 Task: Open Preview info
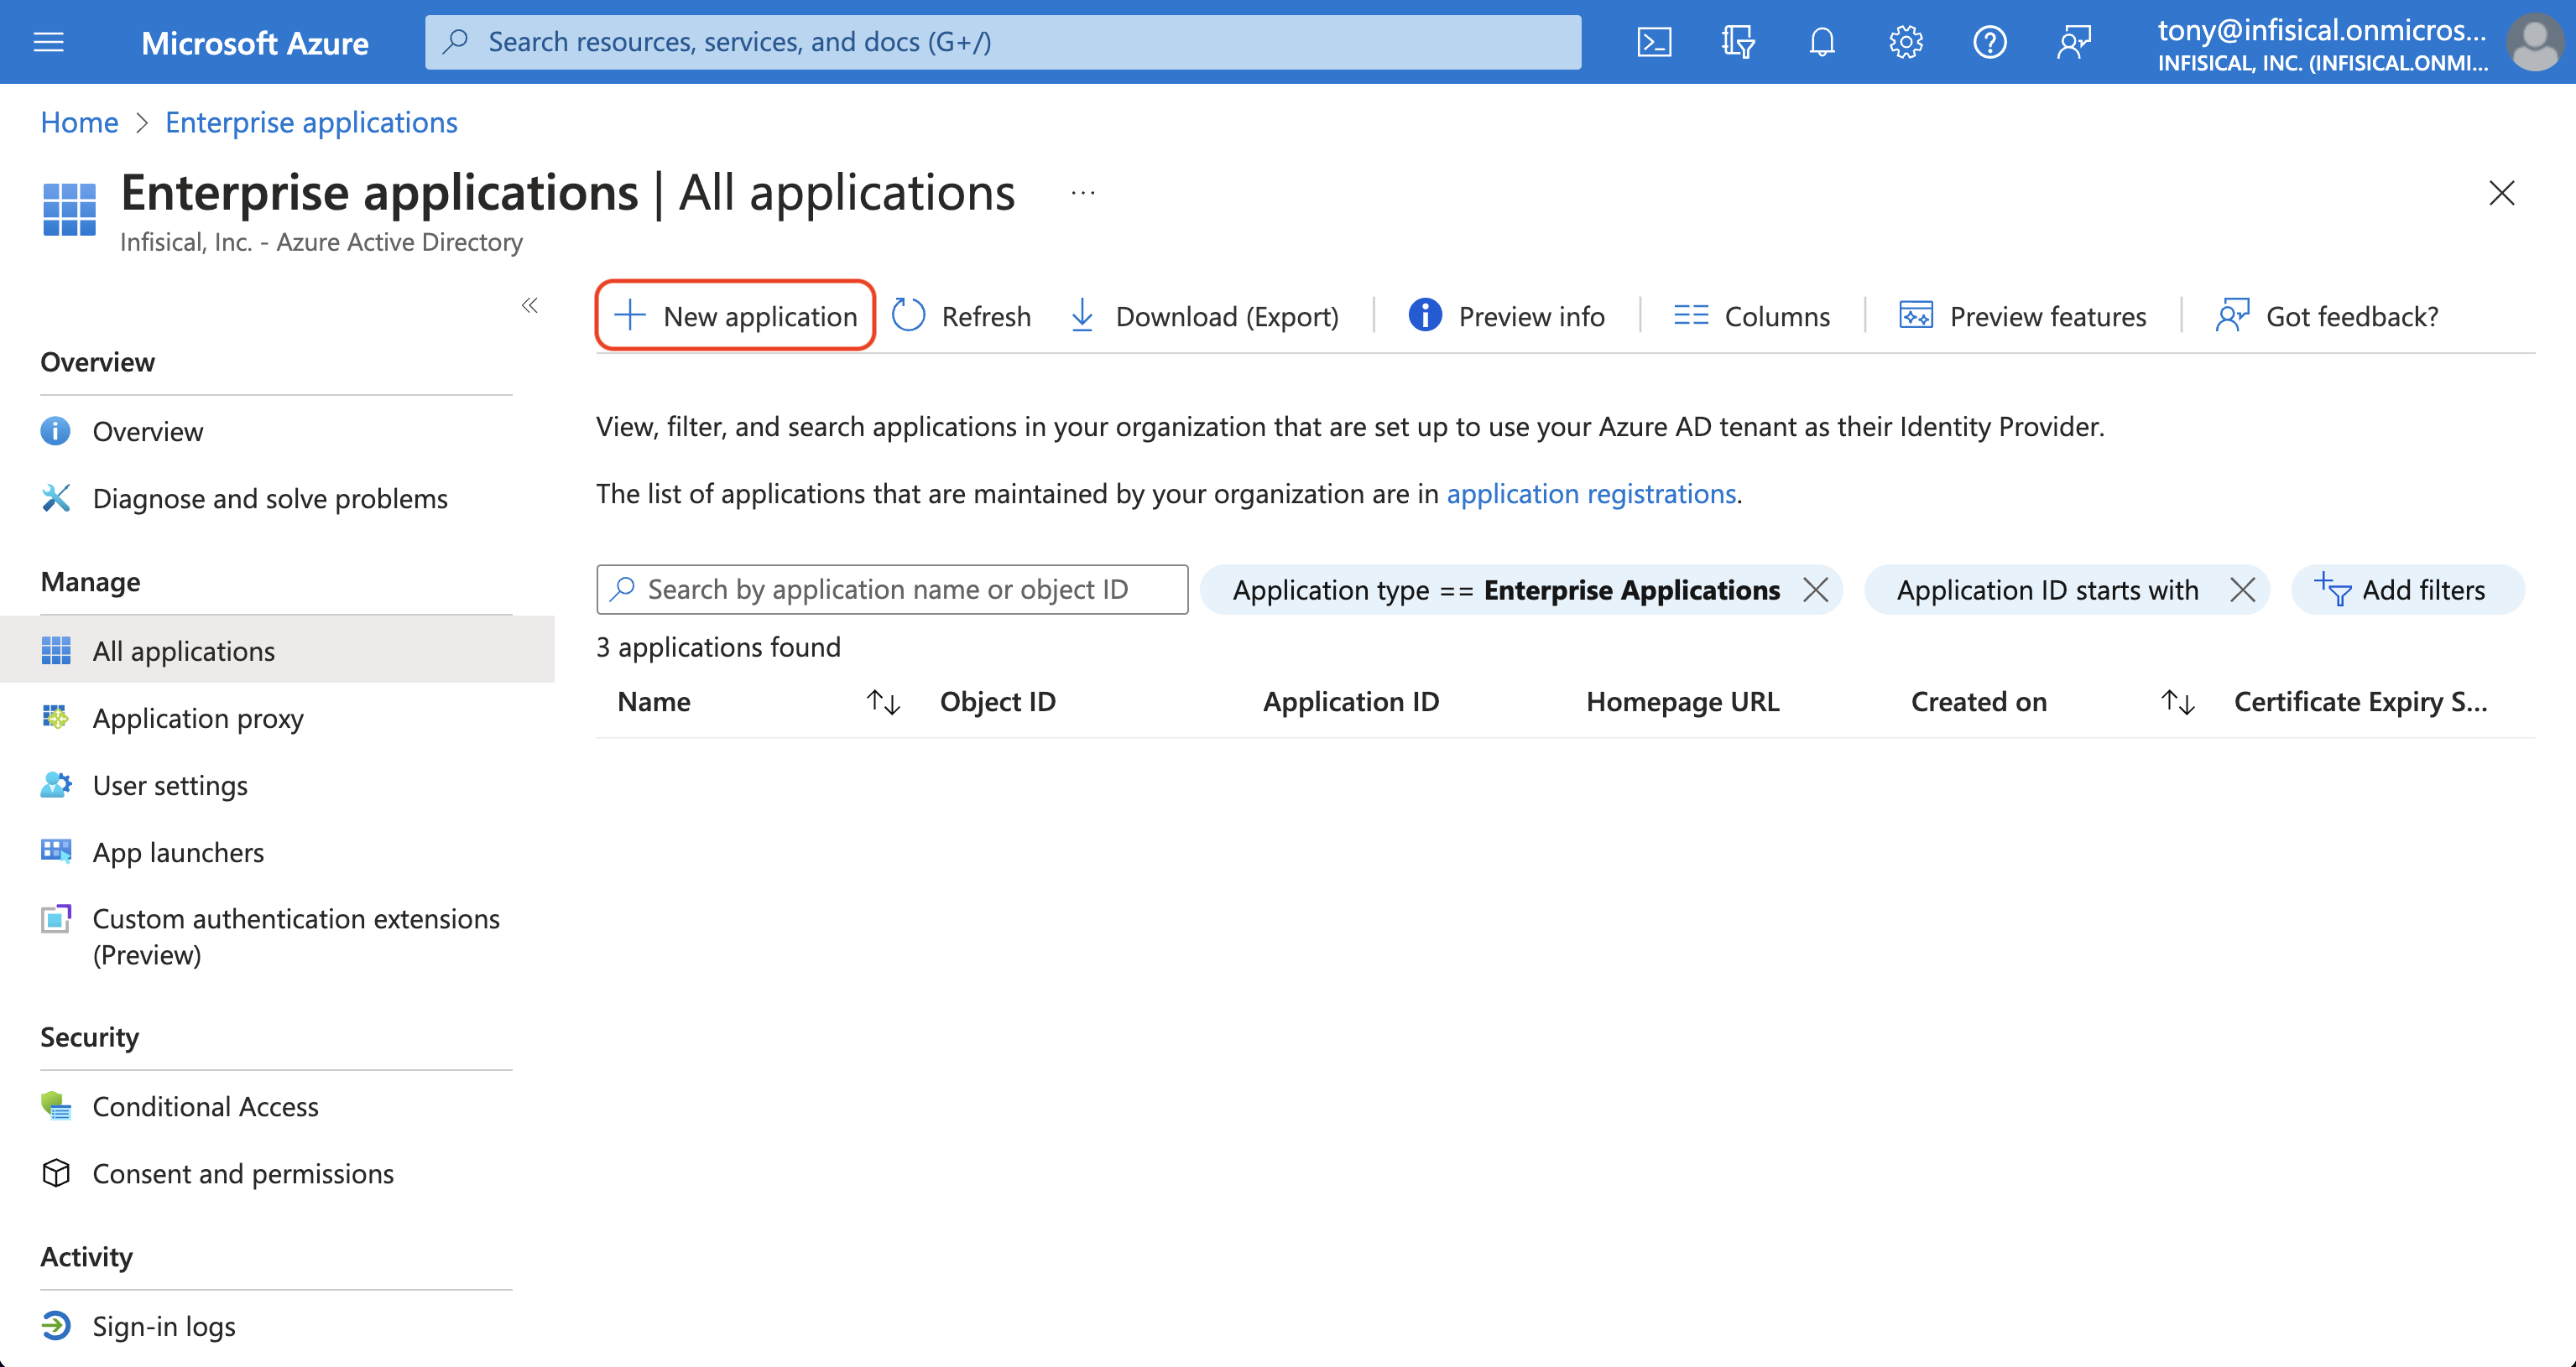[x=1506, y=316]
